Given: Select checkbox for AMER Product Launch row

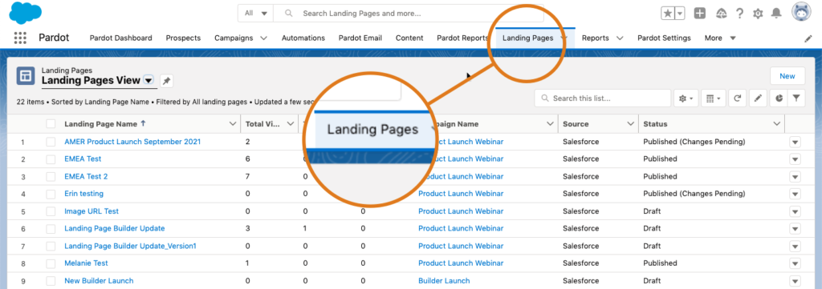Looking at the screenshot, I should [x=51, y=142].
